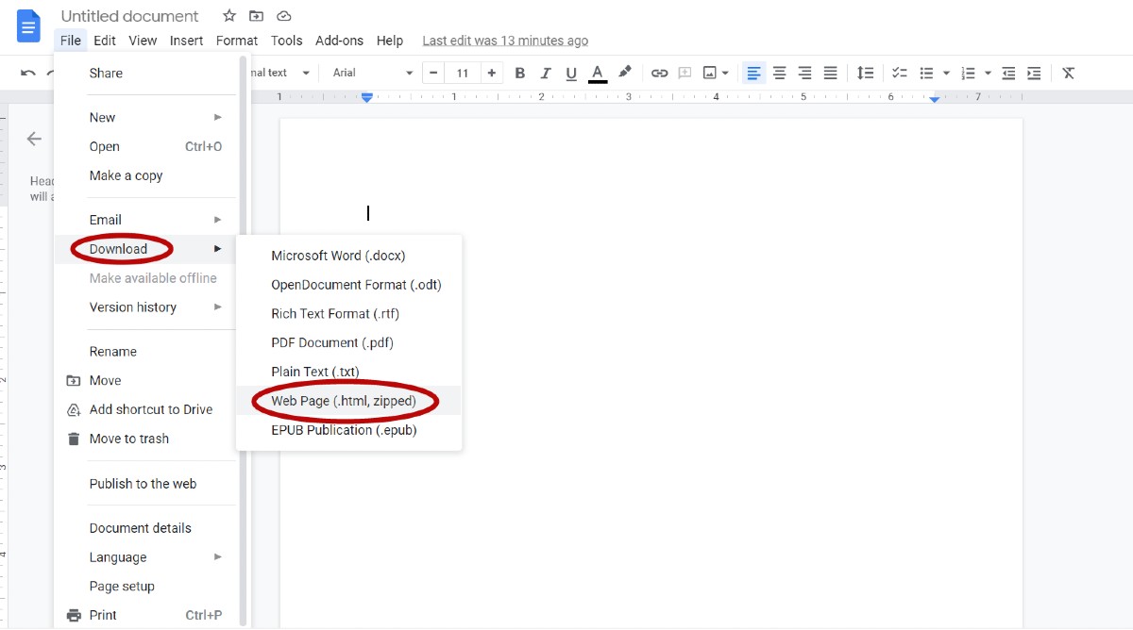Image resolution: width=1133 pixels, height=630 pixels.
Task: Insert a checklist
Action: point(899,73)
